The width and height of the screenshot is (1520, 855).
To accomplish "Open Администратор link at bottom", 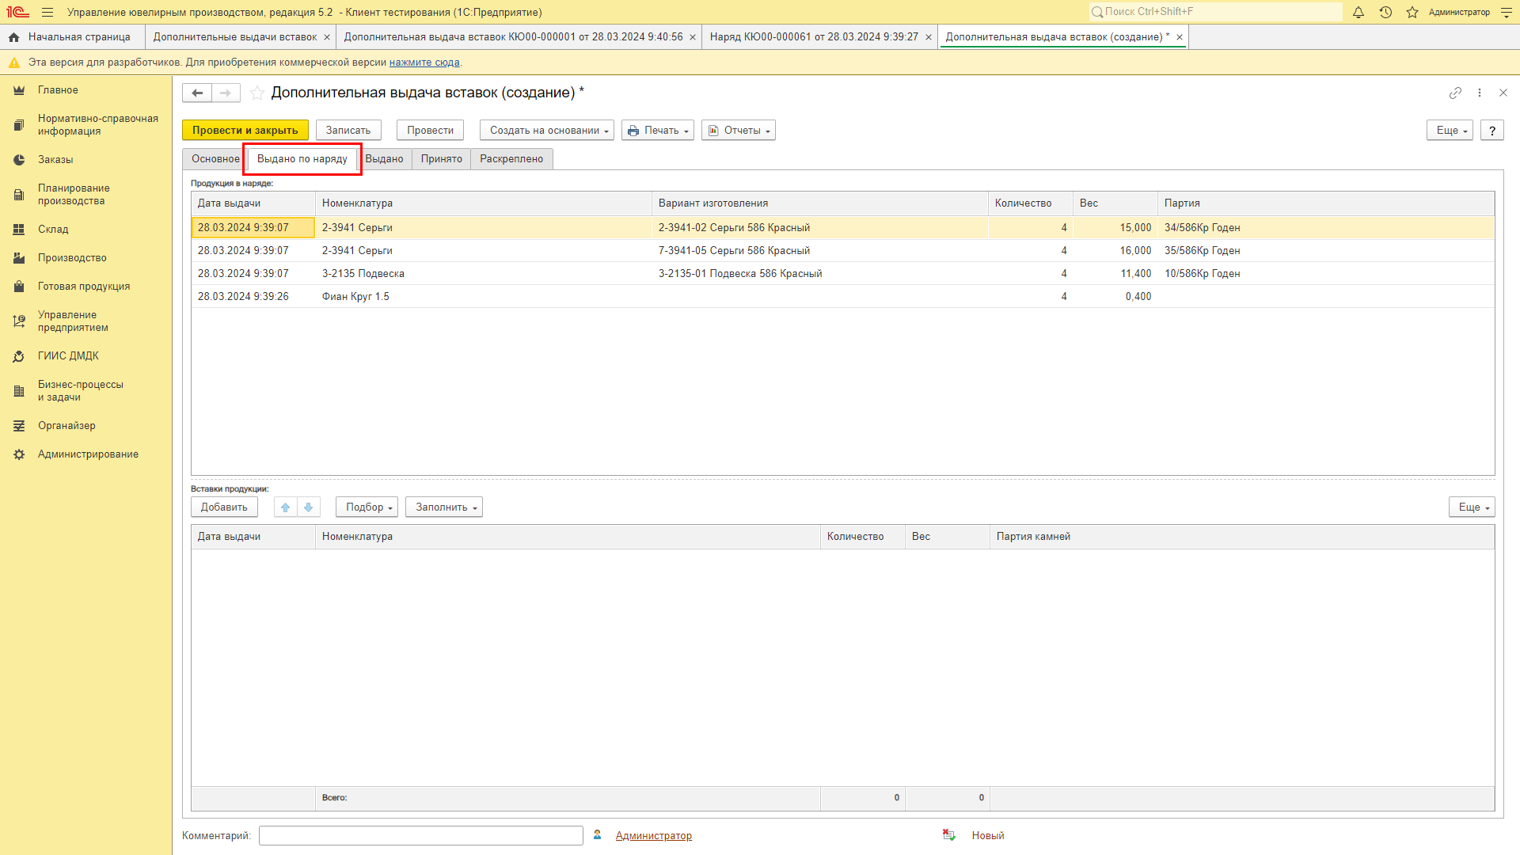I will (654, 836).
